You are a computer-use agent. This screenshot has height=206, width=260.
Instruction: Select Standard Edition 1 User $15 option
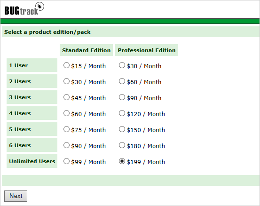pyautogui.click(x=66, y=65)
